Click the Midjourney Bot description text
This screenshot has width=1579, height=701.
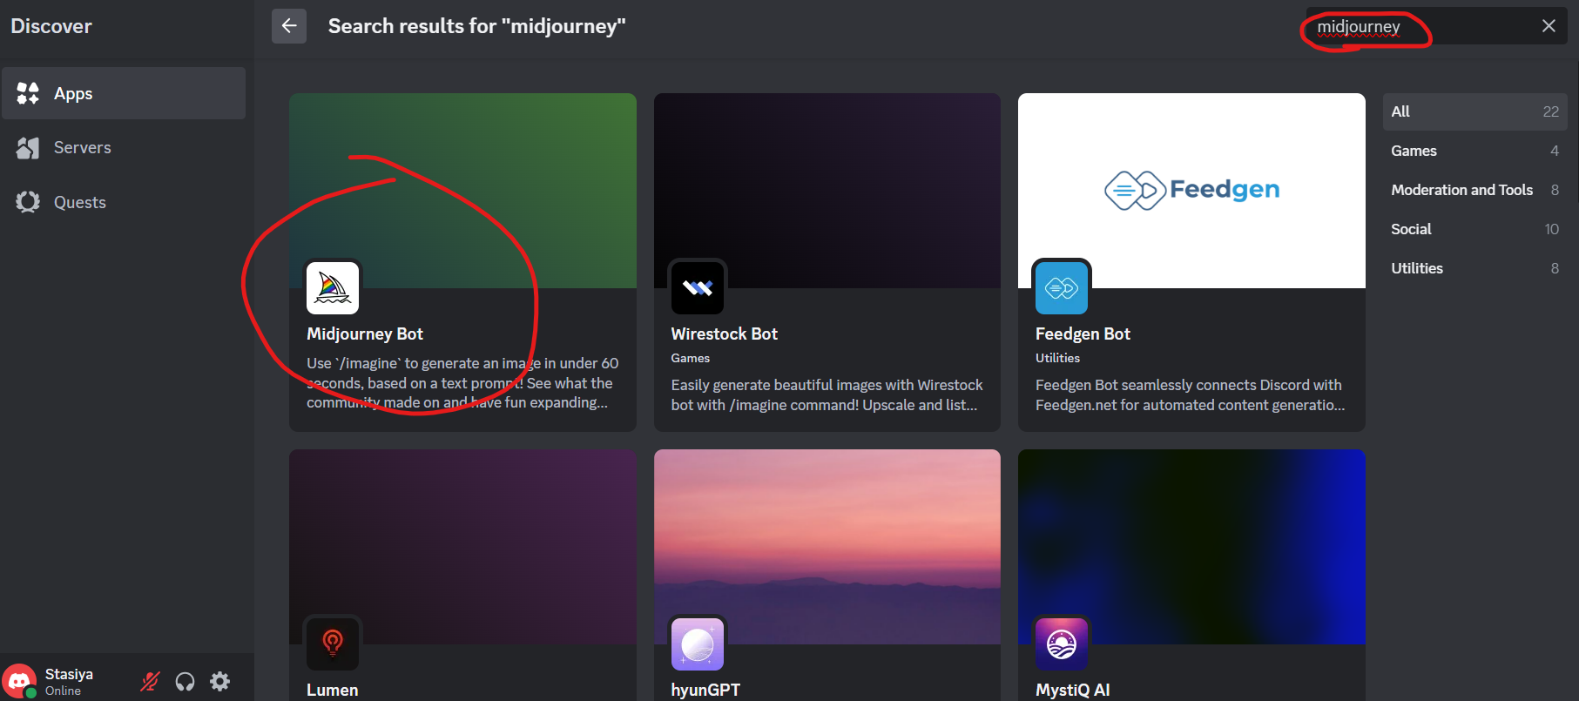click(x=462, y=382)
